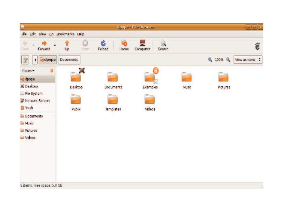
Task: Click the zoom out magnifier icon
Action: pyautogui.click(x=210, y=60)
